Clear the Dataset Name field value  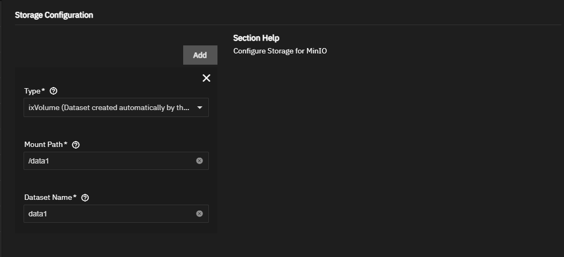point(199,214)
